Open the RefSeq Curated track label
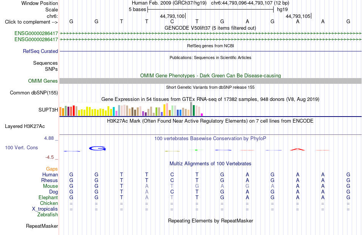362x235 pixels. 40,51
